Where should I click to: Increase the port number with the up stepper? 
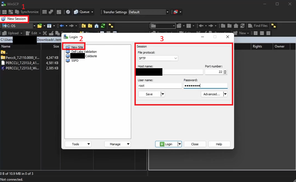click(225, 70)
